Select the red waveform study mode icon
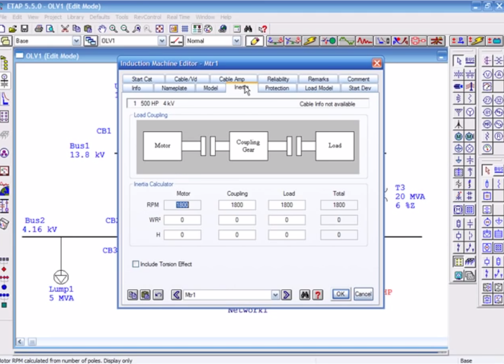Viewport: 504px width, 364px height. [365, 41]
